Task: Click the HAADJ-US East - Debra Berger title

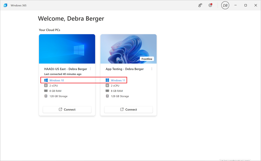Action: click(x=66, y=69)
